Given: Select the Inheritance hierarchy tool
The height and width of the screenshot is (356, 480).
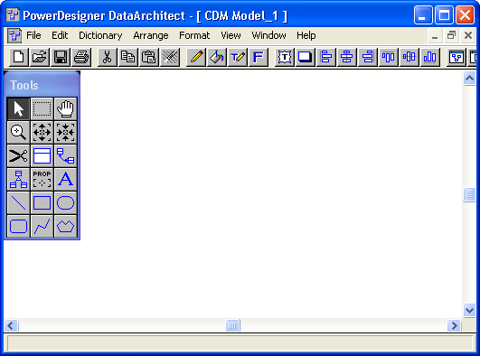Looking at the screenshot, I should click(18, 180).
